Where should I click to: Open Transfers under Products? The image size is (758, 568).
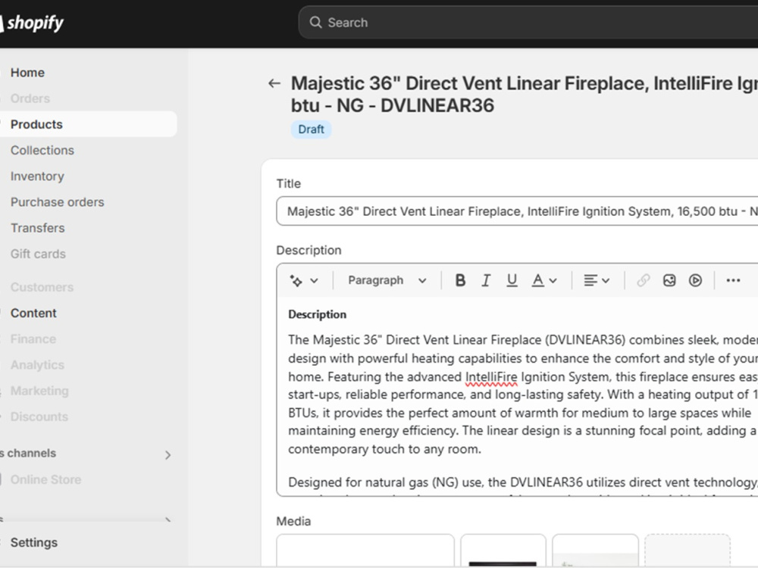click(x=37, y=228)
